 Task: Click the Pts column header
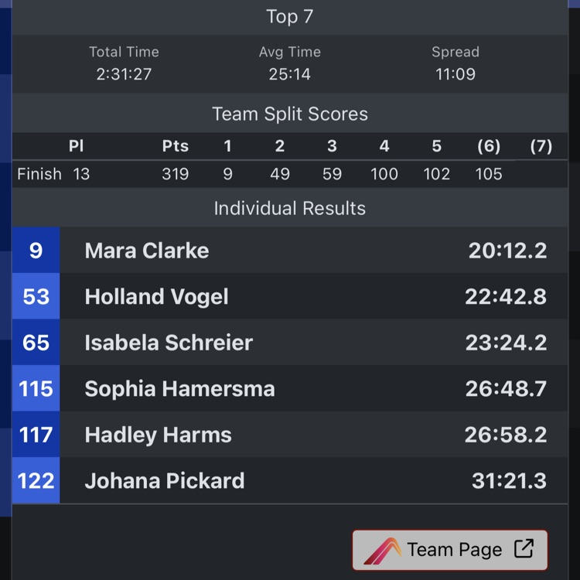point(175,146)
